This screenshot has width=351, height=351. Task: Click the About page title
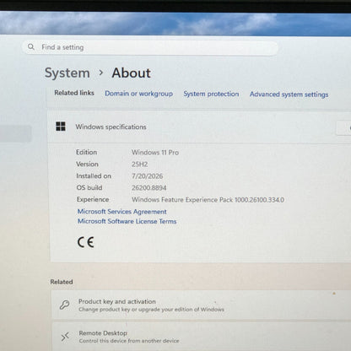[132, 73]
